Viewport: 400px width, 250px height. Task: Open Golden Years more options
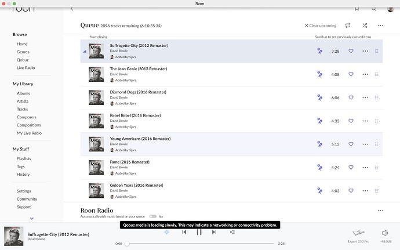coord(365,191)
